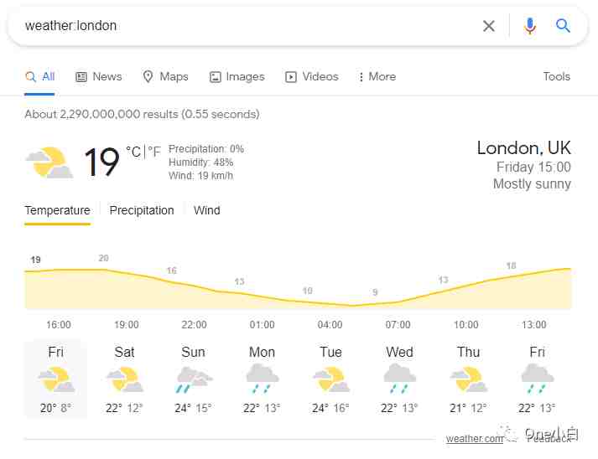Switch temperature unit to °C
Screen dimensions: 598x459
pyautogui.click(x=133, y=152)
